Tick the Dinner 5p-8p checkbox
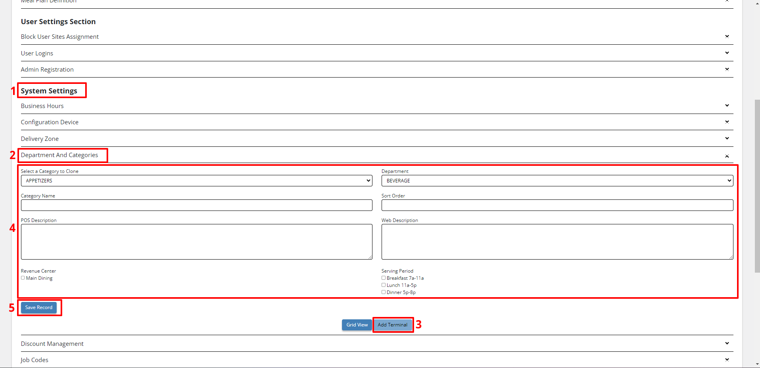 384,292
